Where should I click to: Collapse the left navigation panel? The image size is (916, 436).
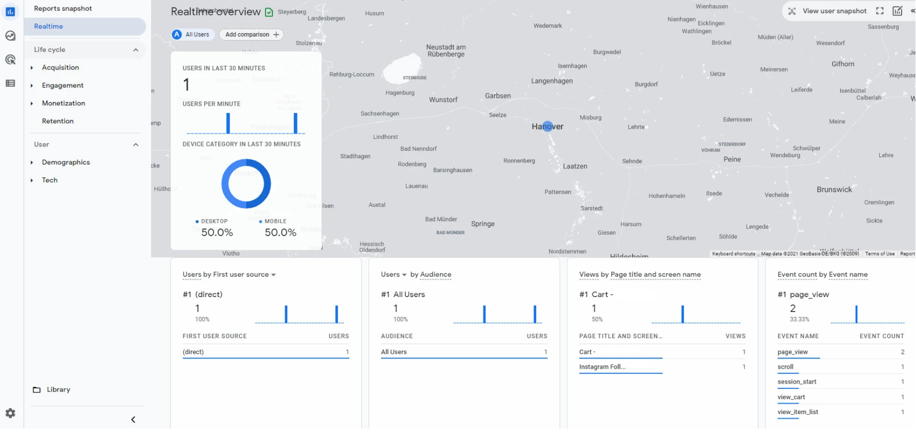(x=133, y=419)
